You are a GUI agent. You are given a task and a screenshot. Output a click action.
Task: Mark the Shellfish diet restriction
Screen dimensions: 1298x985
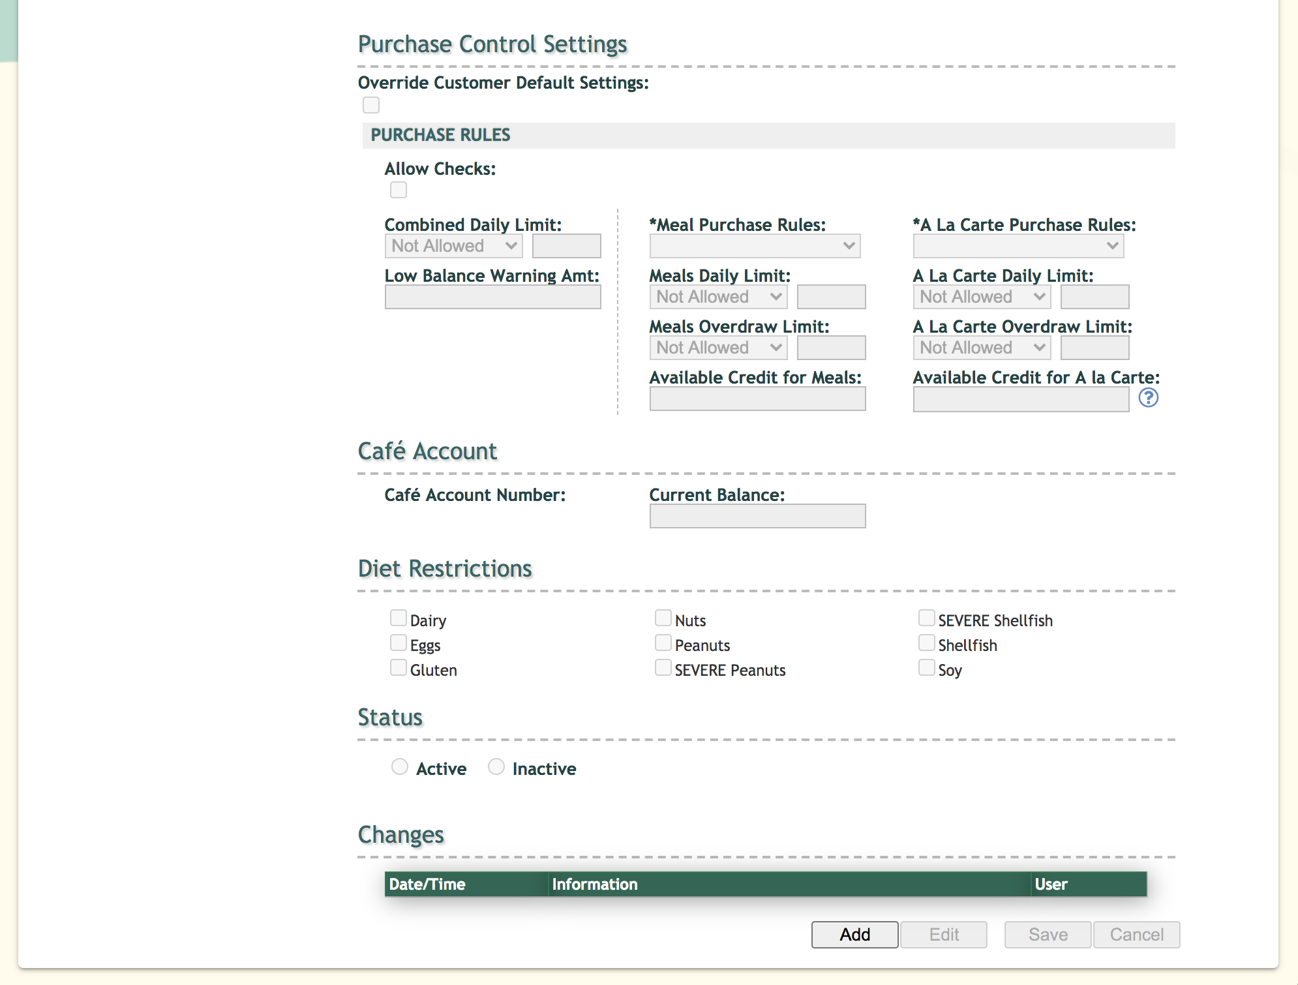coord(926,643)
